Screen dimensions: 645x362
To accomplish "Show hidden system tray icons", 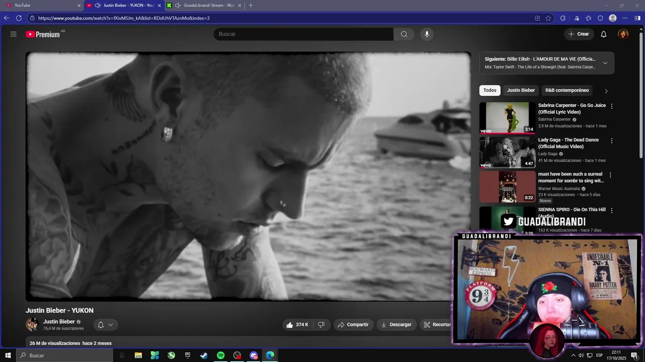I will (573, 355).
